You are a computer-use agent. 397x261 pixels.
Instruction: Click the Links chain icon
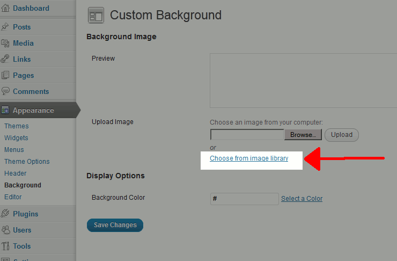click(5, 59)
